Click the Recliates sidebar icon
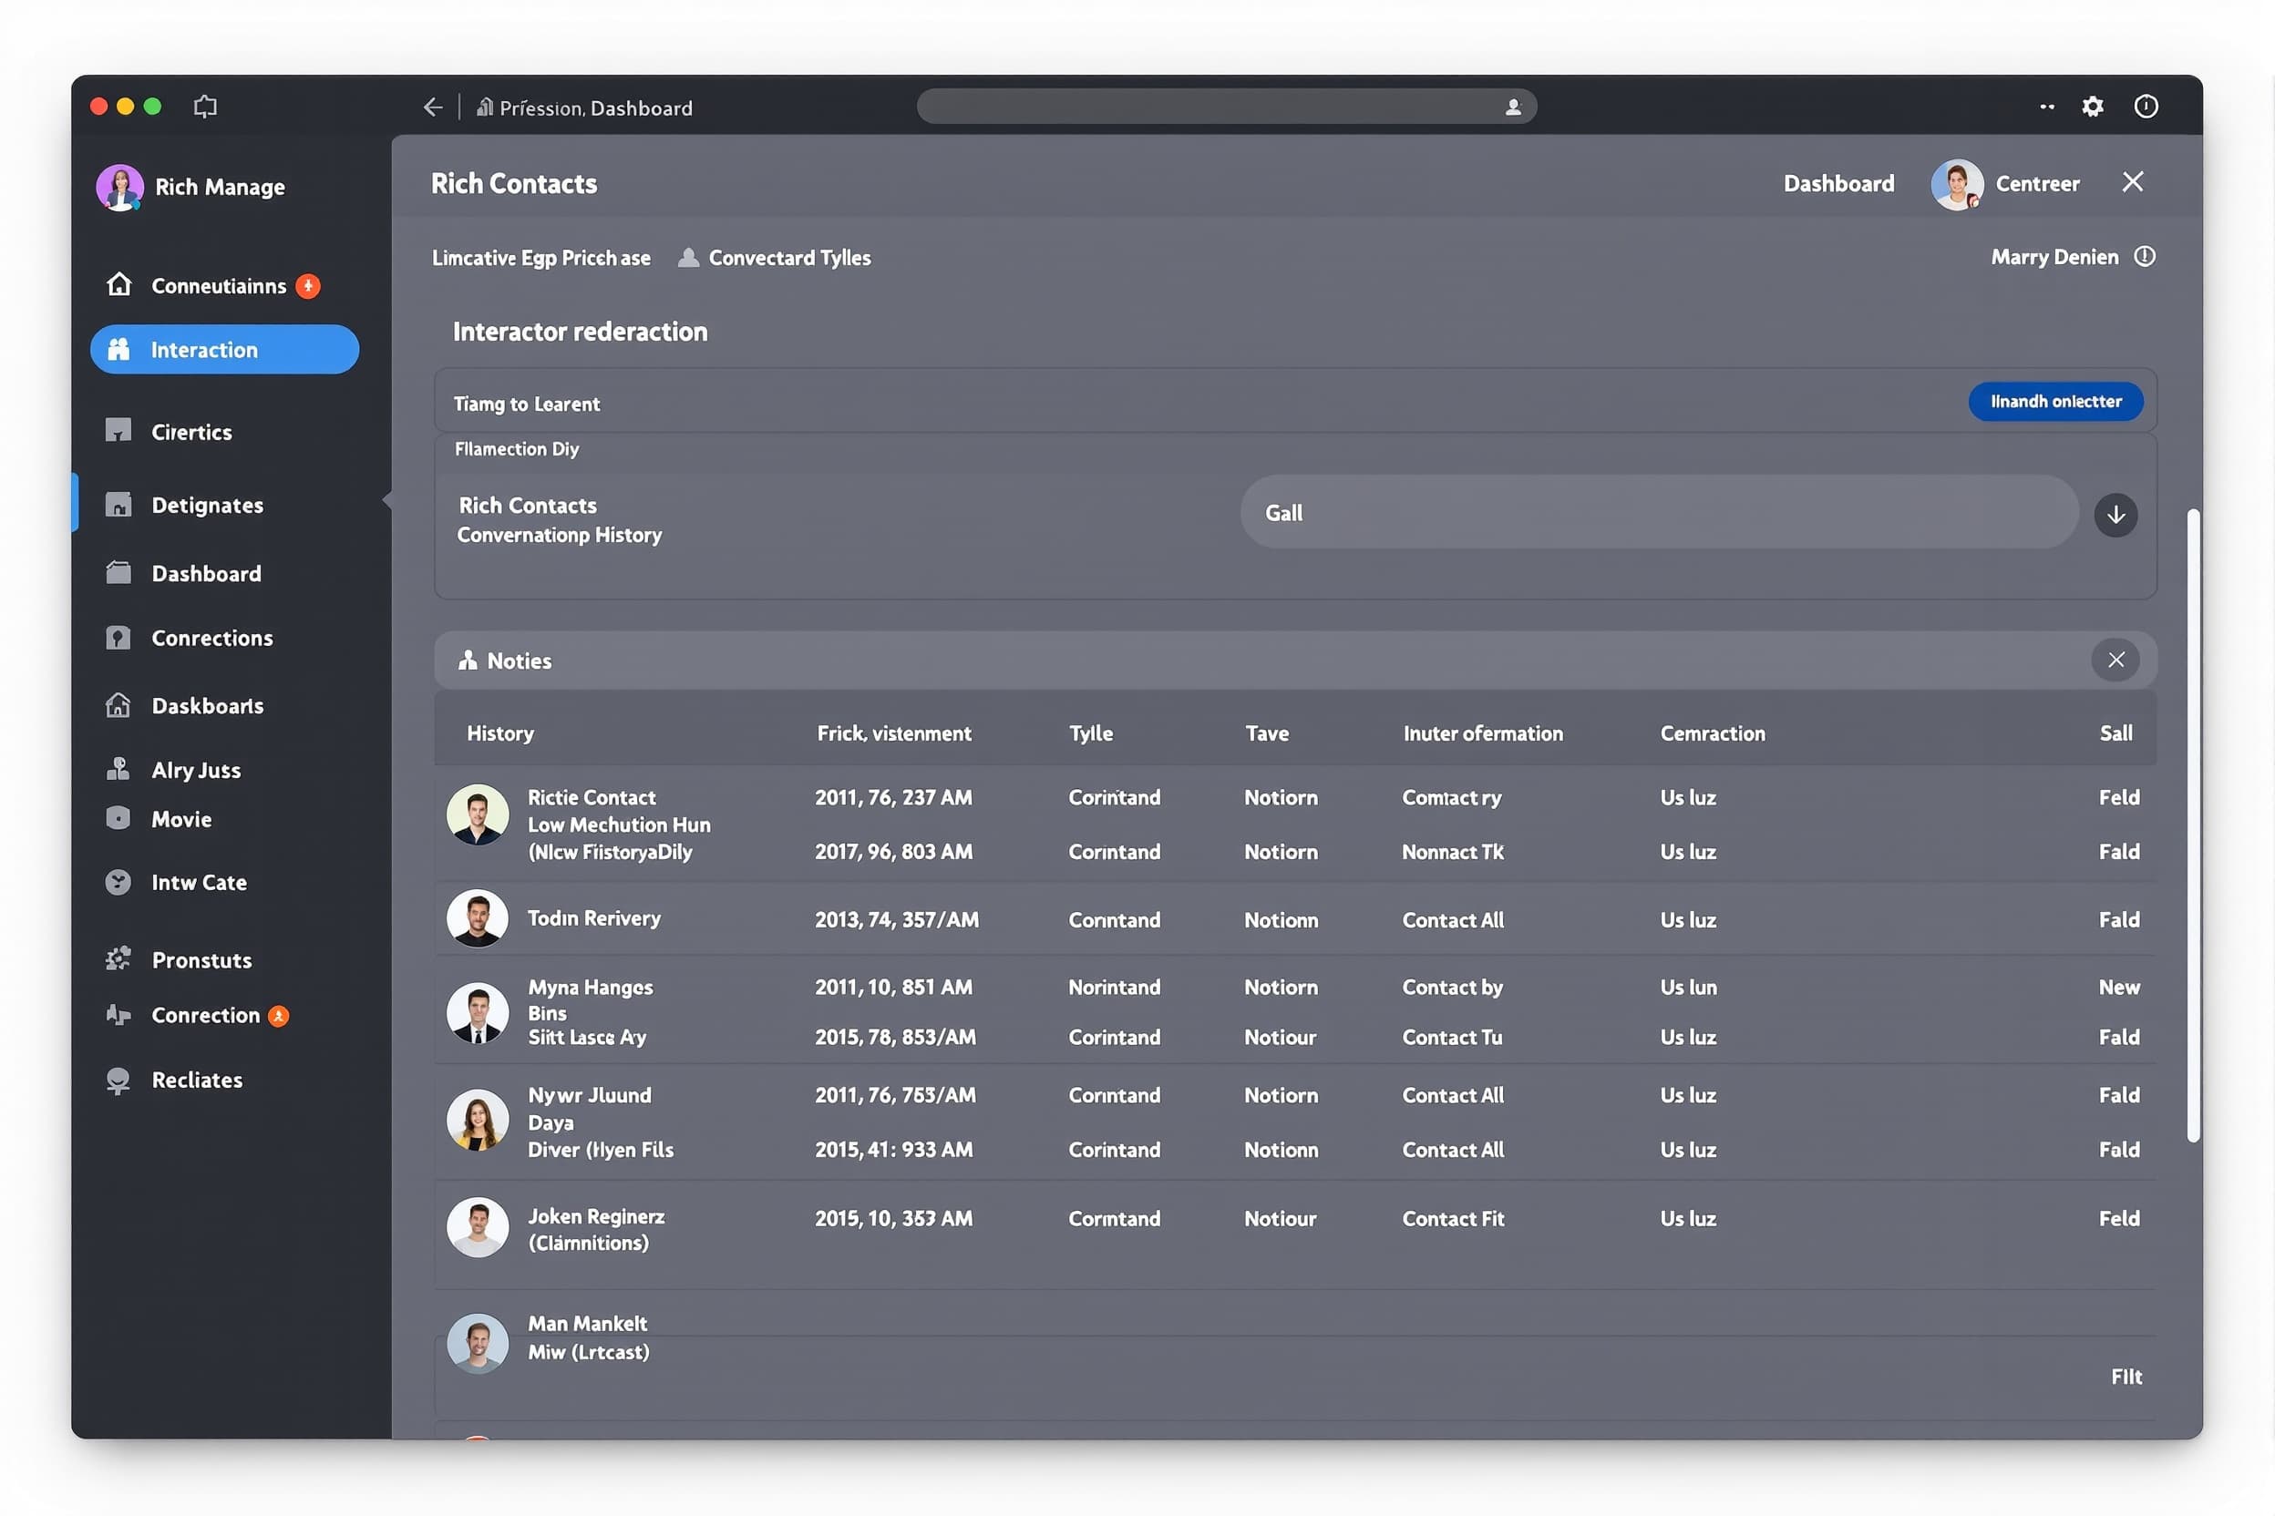Screen dimensions: 2275x1516 pos(118,1080)
